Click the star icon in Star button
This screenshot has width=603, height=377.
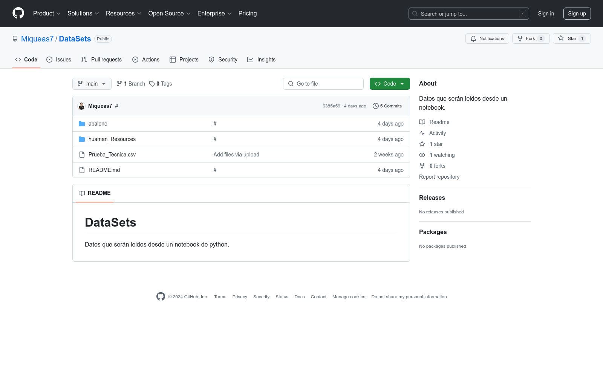tap(561, 38)
